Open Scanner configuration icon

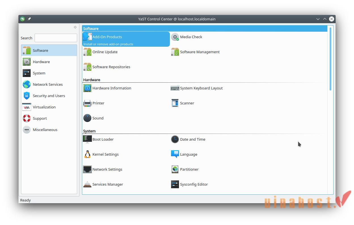175,103
